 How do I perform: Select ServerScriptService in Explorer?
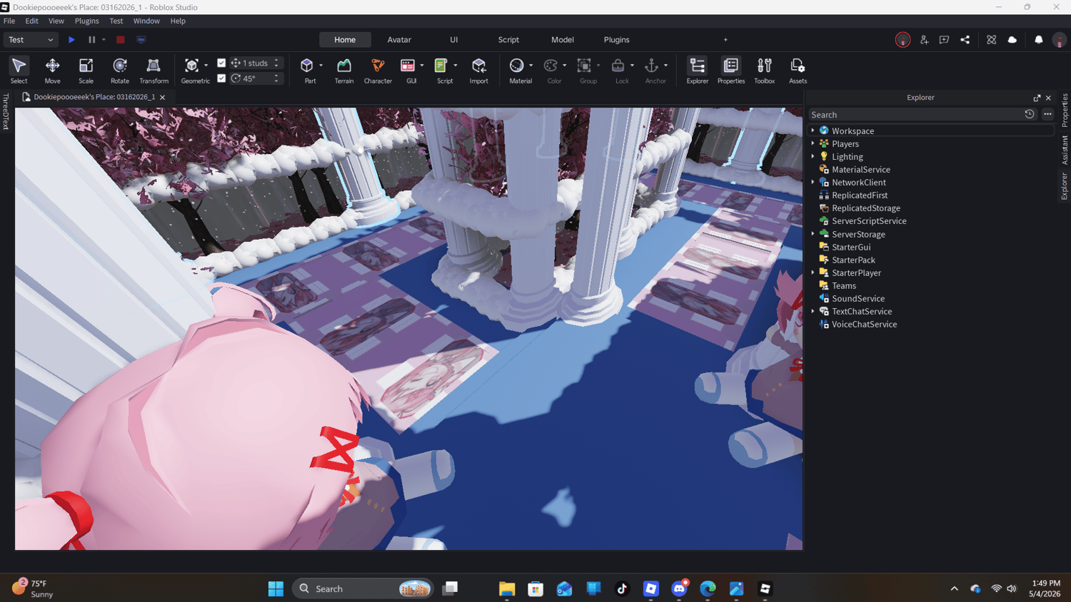[x=869, y=221]
